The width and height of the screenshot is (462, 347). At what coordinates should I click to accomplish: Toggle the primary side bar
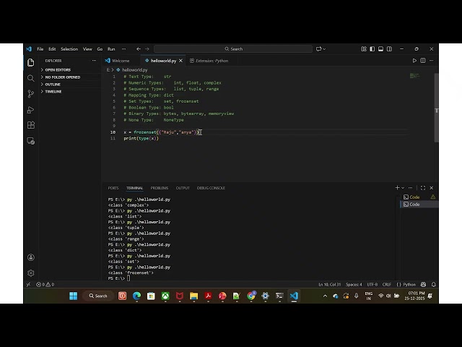(x=372, y=49)
